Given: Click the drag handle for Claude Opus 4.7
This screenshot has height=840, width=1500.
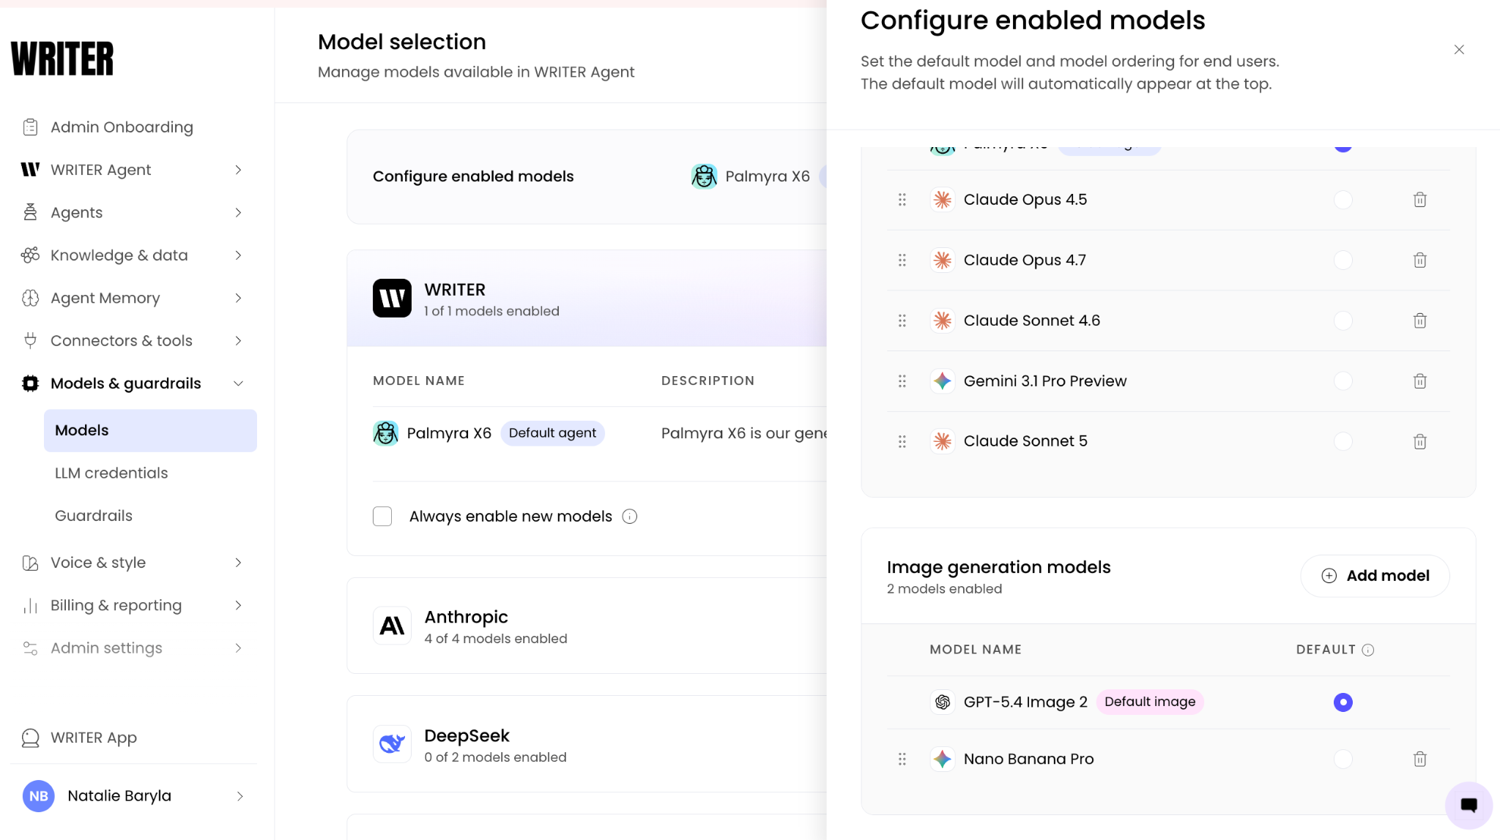Looking at the screenshot, I should [x=902, y=260].
